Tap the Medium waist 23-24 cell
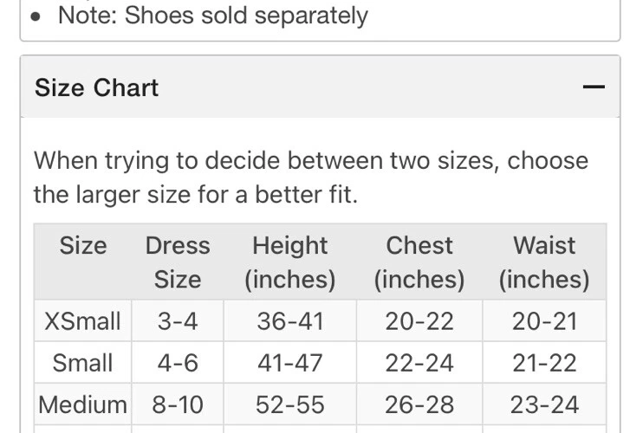The height and width of the screenshot is (433, 630). (544, 404)
